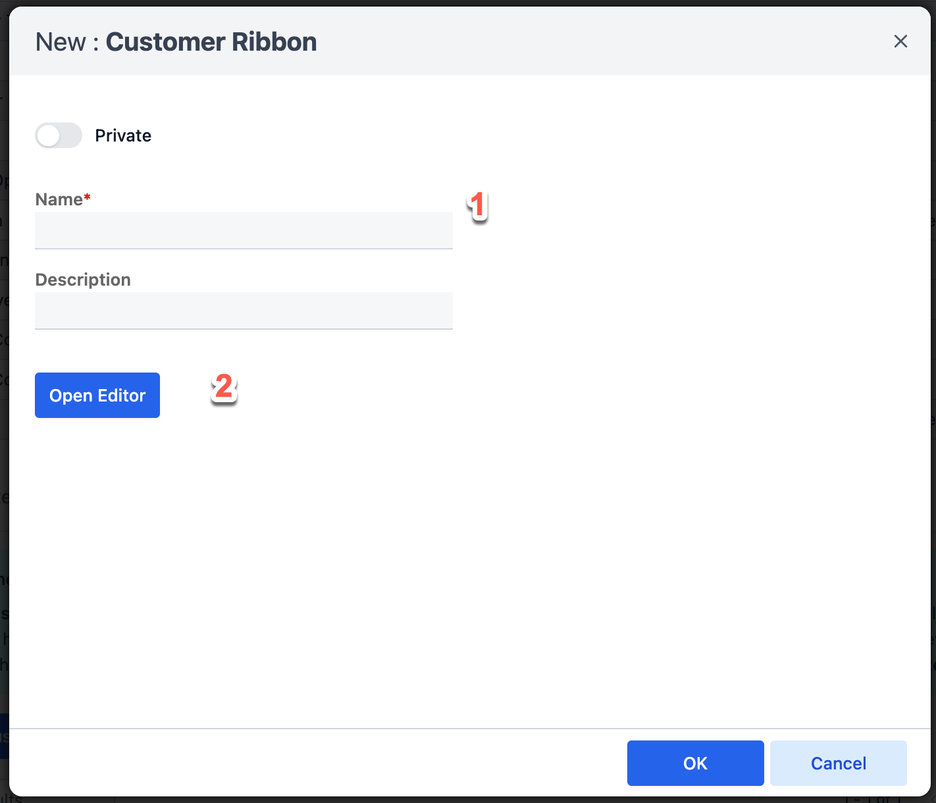The height and width of the screenshot is (803, 936).
Task: Click the red number 2 annotation marker
Action: (x=224, y=387)
